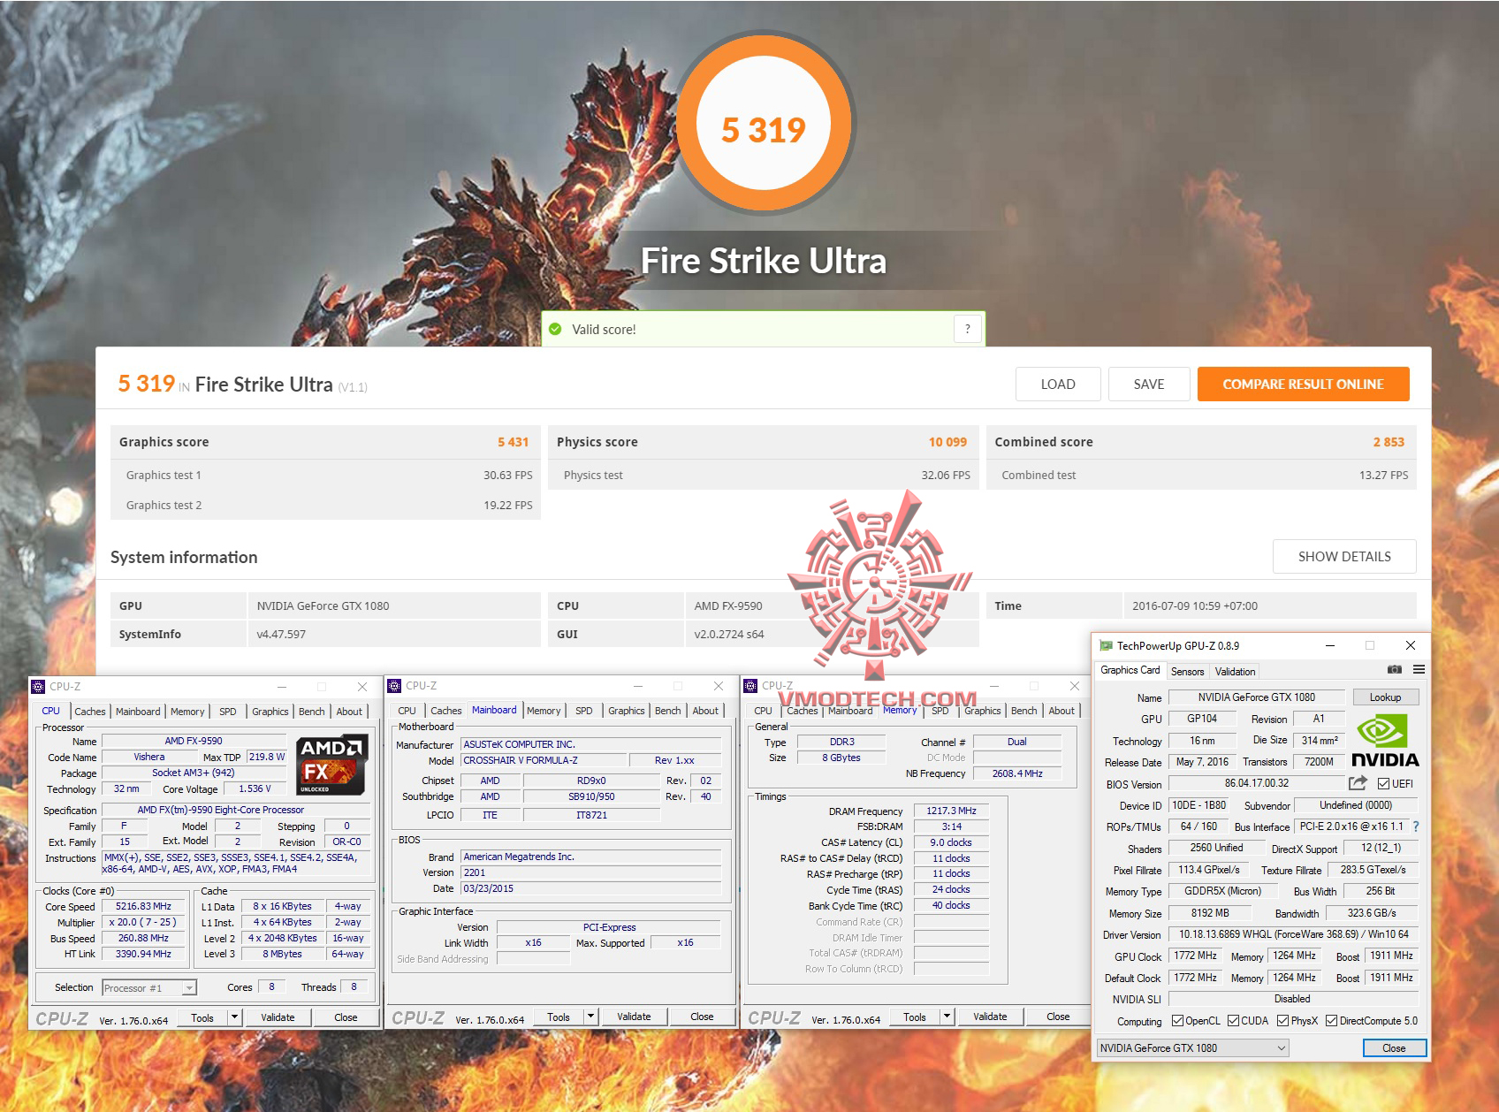Click the GPU-Z title bar app icon
1499x1112 pixels.
pos(1106,646)
